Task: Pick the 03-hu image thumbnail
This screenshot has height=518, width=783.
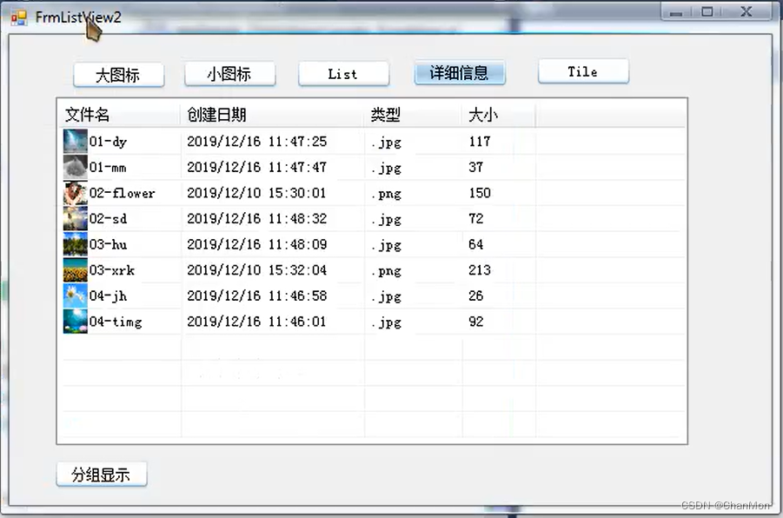Action: 76,244
